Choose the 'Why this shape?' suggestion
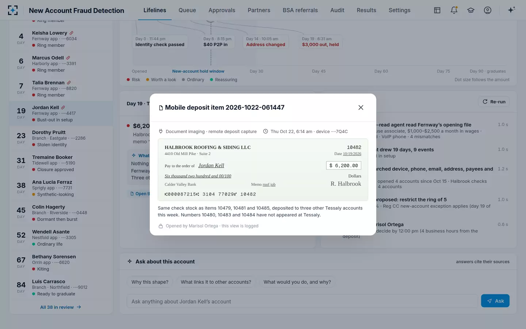 (150, 282)
